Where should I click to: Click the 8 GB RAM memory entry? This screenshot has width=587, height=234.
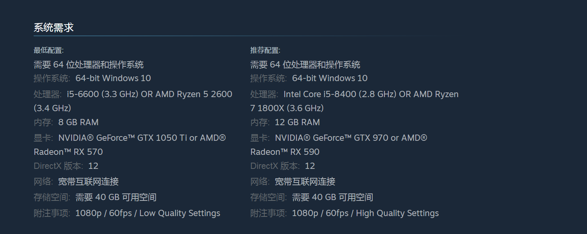(78, 122)
